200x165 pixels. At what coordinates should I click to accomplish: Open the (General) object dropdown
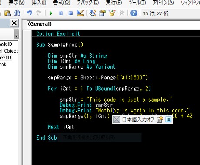pos(113,24)
